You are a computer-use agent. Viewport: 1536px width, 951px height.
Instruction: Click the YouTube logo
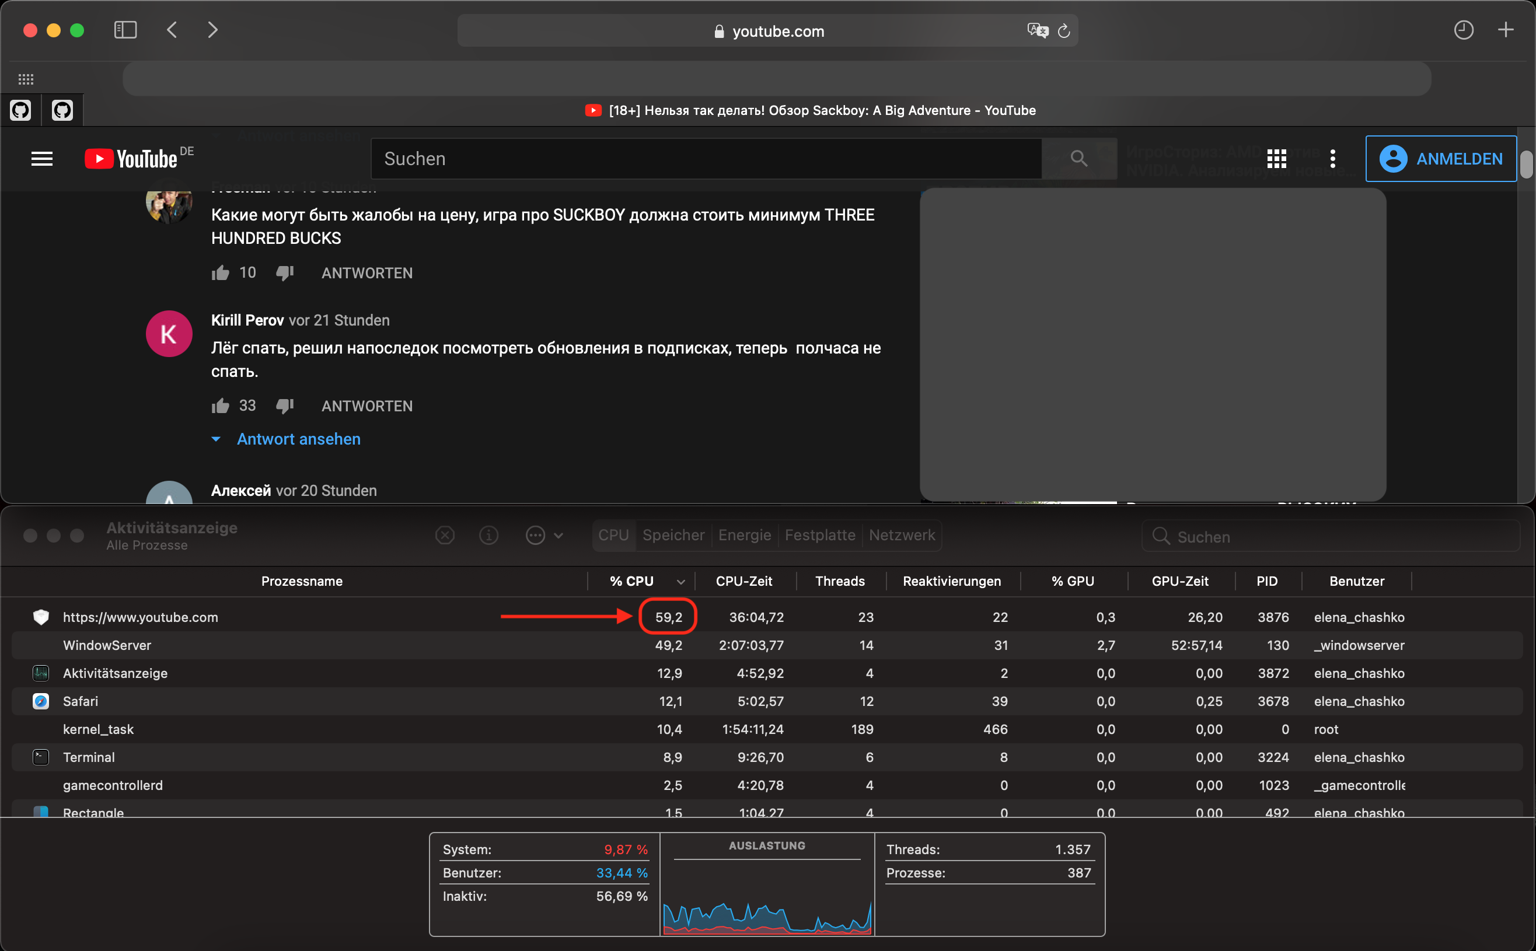130,158
